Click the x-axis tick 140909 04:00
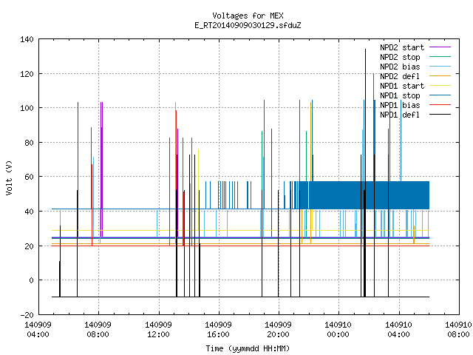The width and height of the screenshot is (473, 355). [38, 330]
